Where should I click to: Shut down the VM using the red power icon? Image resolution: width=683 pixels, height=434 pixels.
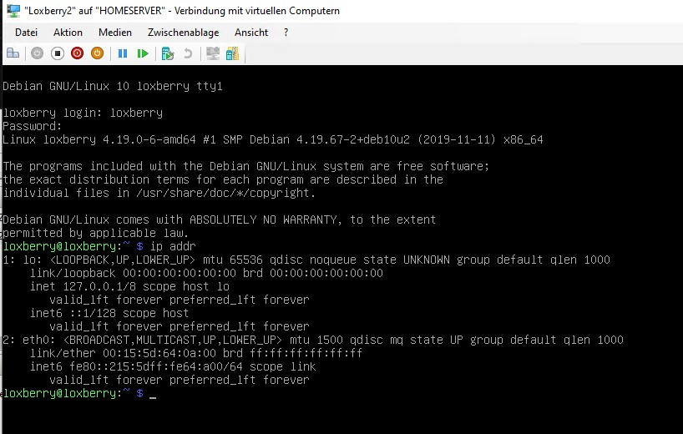point(77,53)
